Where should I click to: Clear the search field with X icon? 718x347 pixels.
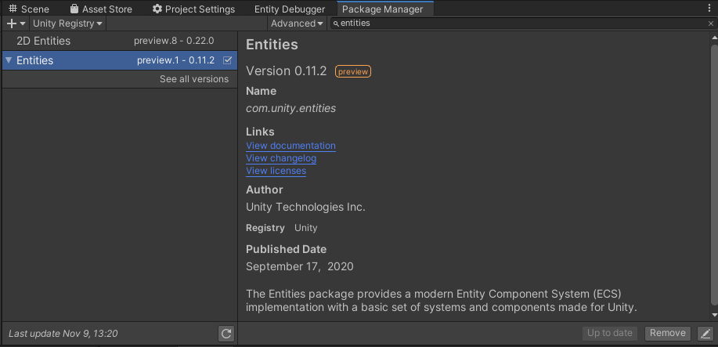click(x=710, y=23)
